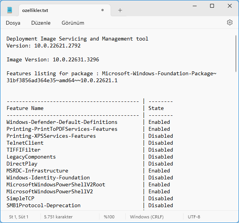
Task: Click the %100 zoom status entry
Action: pyautogui.click(x=109, y=217)
